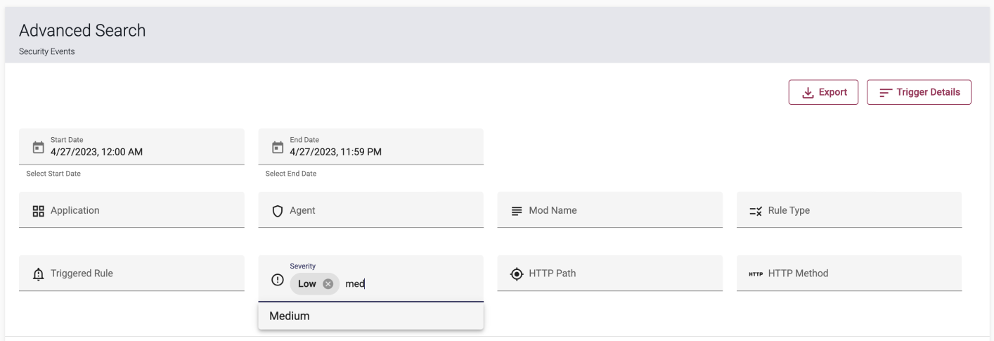Viewport: 994px width, 341px height.
Task: Select Medium from the severity suggestions
Action: click(370, 316)
